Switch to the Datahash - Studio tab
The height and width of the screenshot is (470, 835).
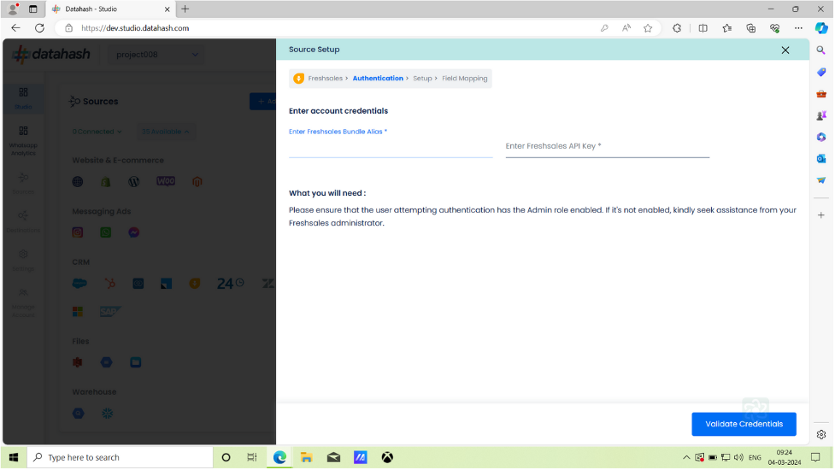pyautogui.click(x=109, y=9)
